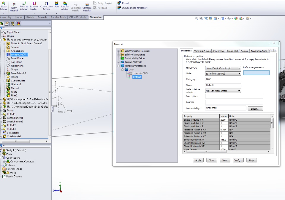Image resolution: width=285 pixels, height=200 pixels.
Task: Click the Edit Appearance color-ball icon
Action: 236,18
